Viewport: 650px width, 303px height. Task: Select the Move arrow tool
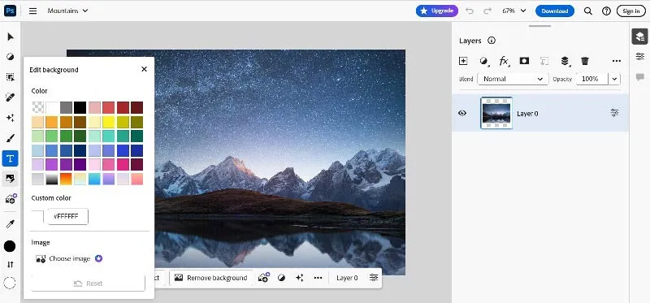click(x=11, y=37)
